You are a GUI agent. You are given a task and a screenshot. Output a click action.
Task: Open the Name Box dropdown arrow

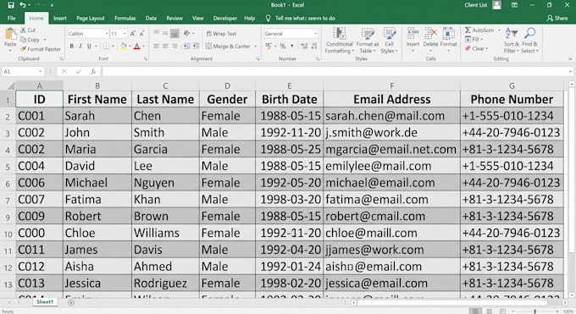[40, 72]
